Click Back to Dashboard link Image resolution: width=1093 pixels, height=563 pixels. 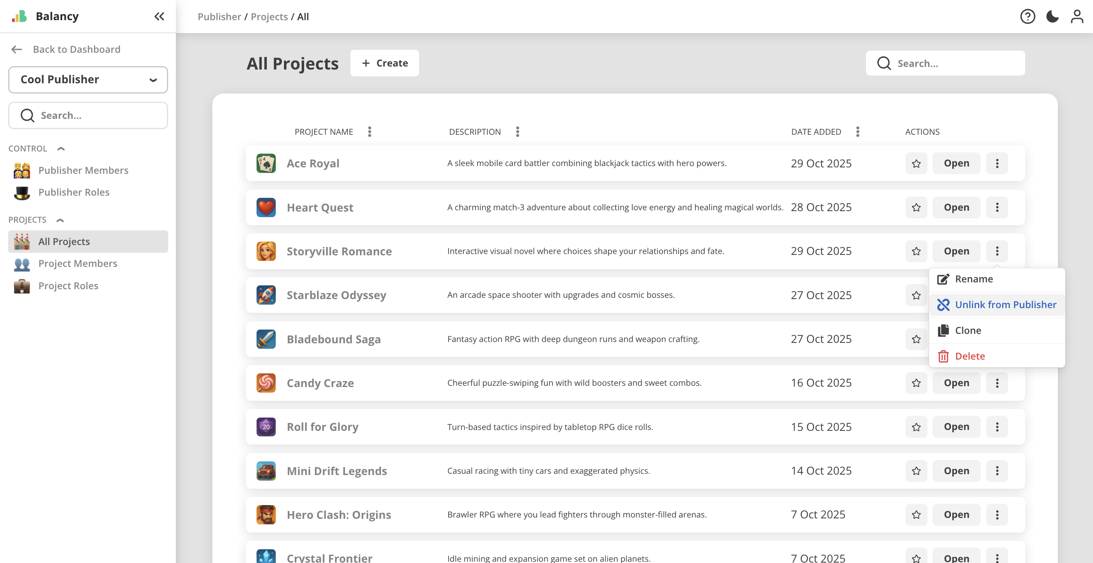(76, 49)
